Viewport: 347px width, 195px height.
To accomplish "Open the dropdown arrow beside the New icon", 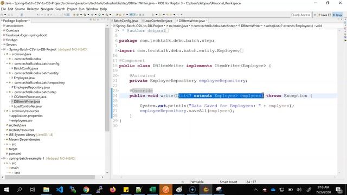I will [5, 15].
